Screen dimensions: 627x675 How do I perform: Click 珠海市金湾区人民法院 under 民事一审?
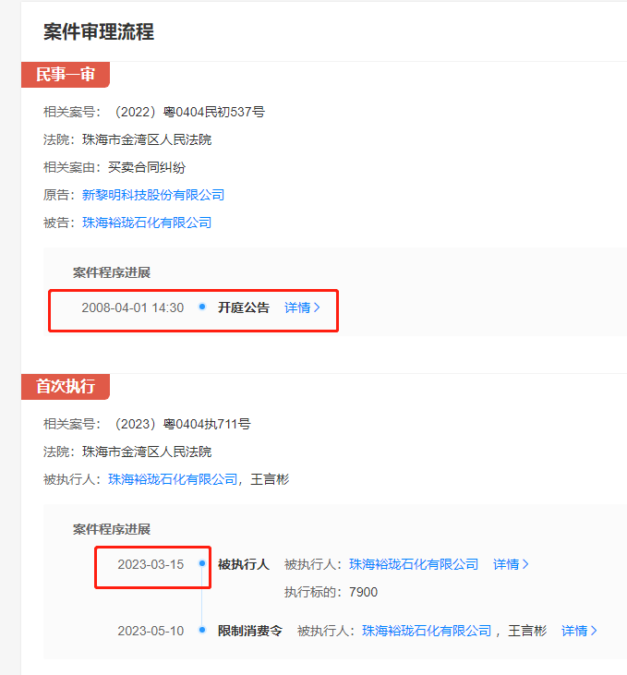coord(147,139)
